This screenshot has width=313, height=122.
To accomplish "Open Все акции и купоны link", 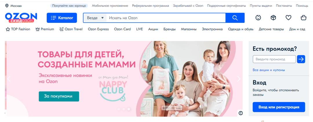I will pos(269,70).
